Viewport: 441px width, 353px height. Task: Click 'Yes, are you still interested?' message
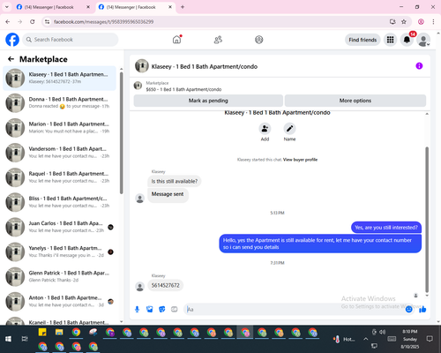[x=386, y=228]
